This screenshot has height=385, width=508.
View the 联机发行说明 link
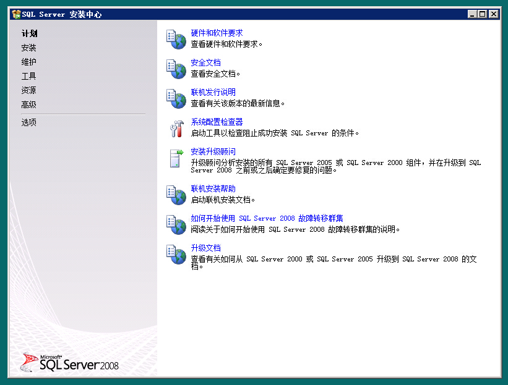click(213, 92)
